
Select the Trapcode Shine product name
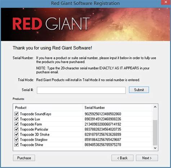point(31,145)
